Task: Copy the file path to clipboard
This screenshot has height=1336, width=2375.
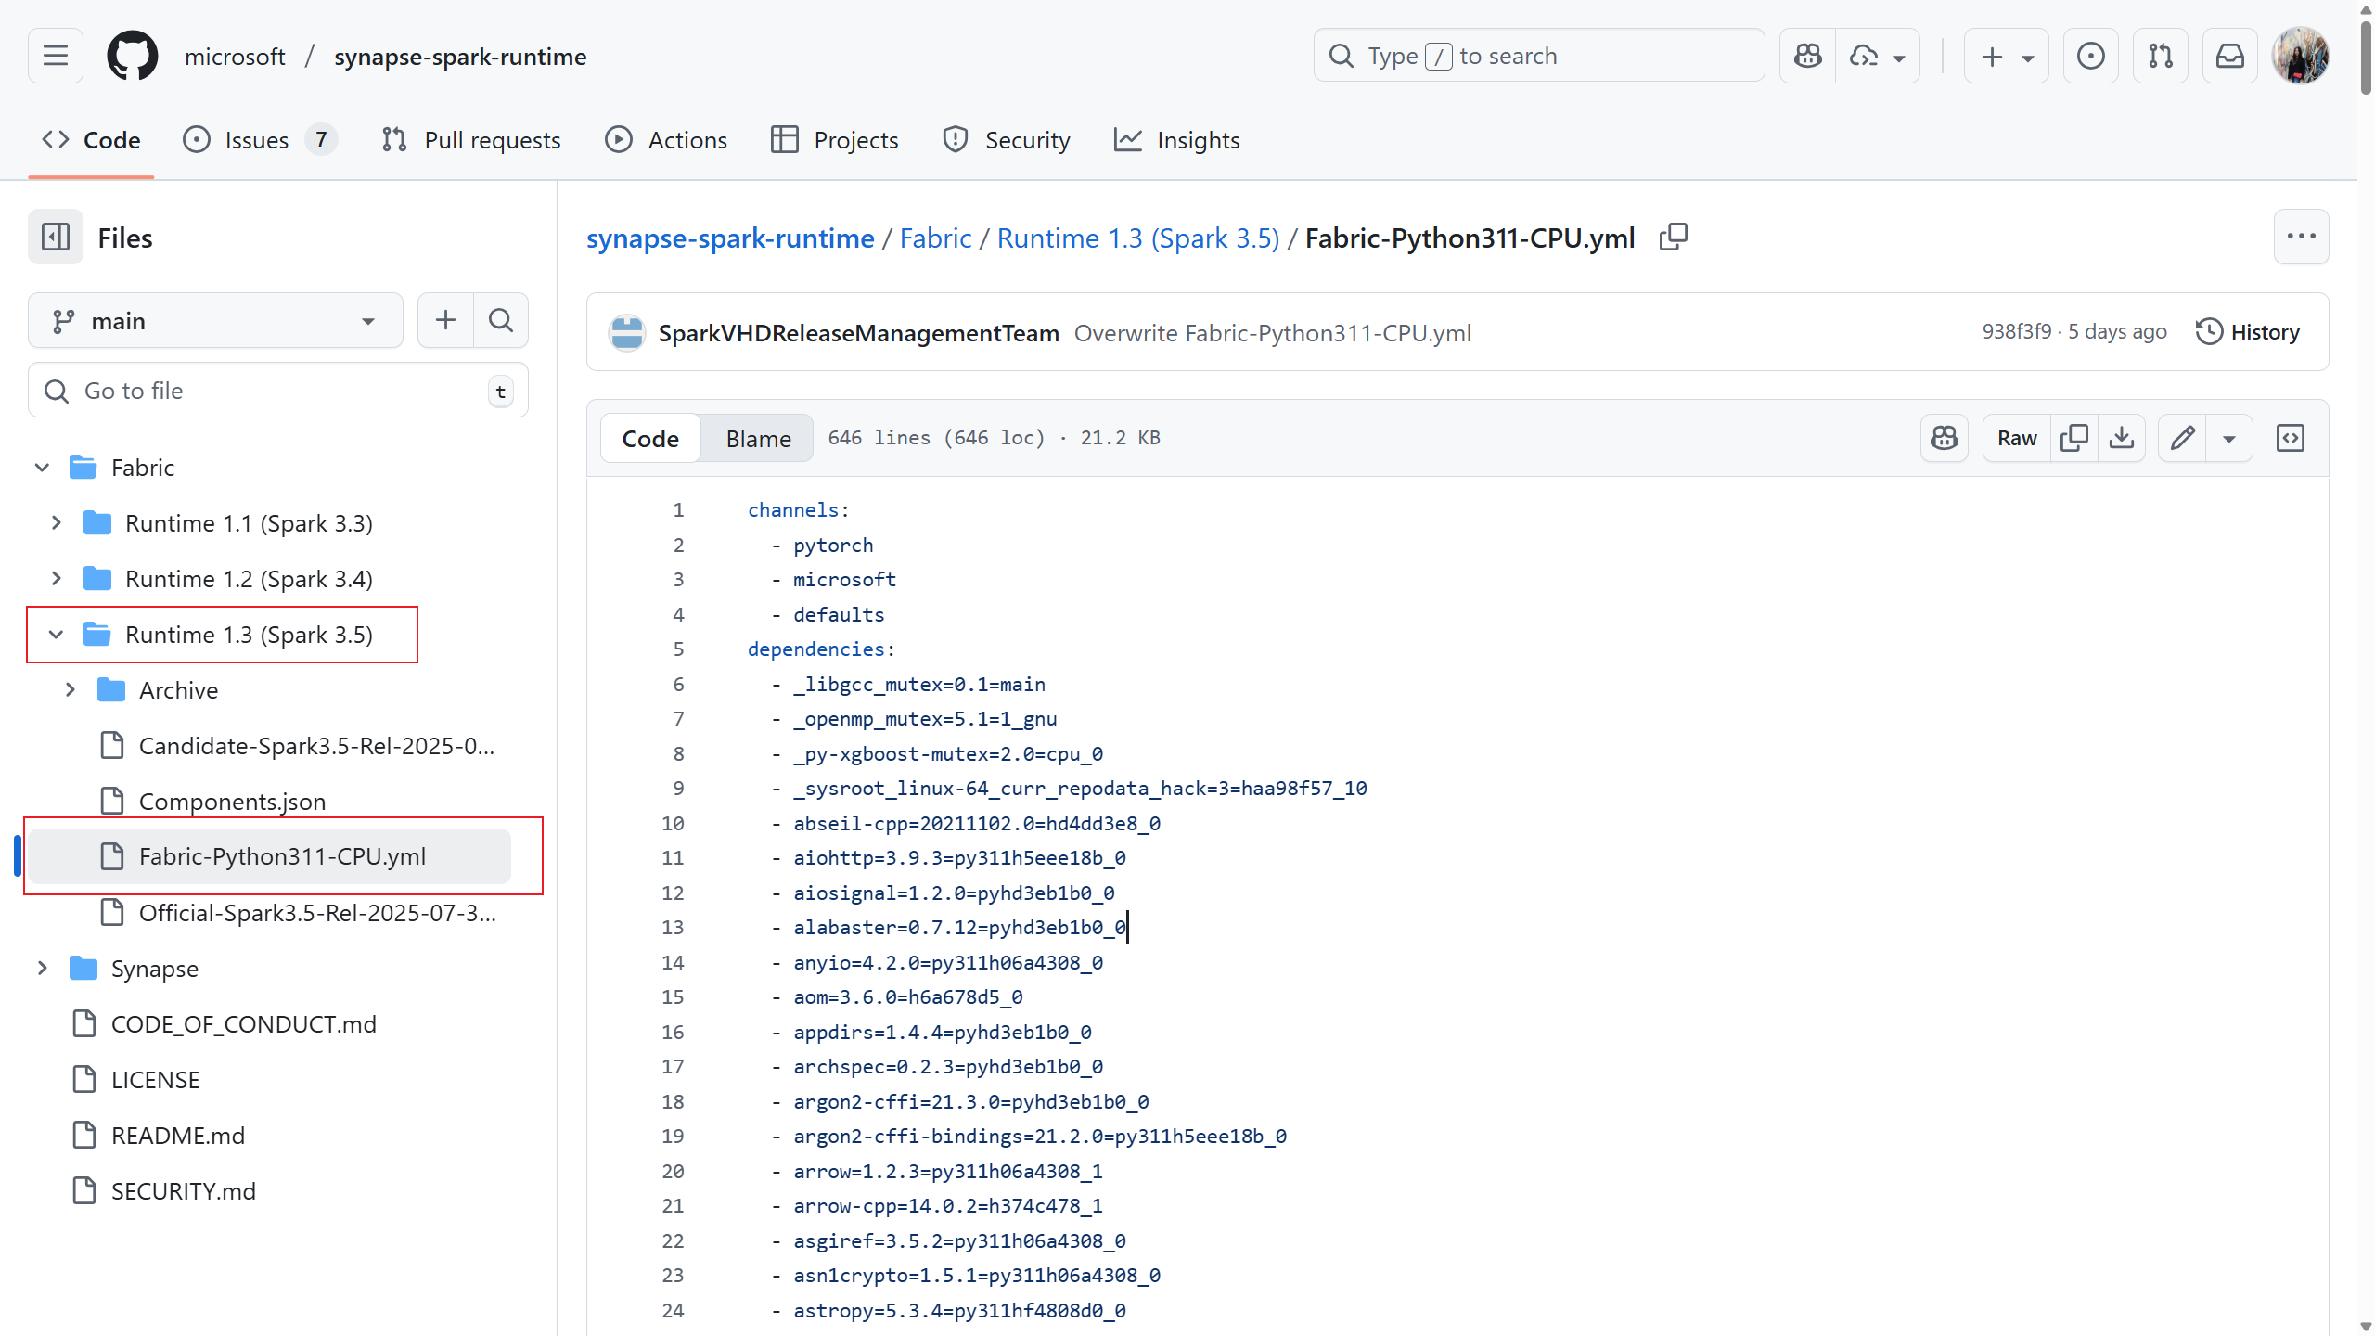Action: point(1673,238)
